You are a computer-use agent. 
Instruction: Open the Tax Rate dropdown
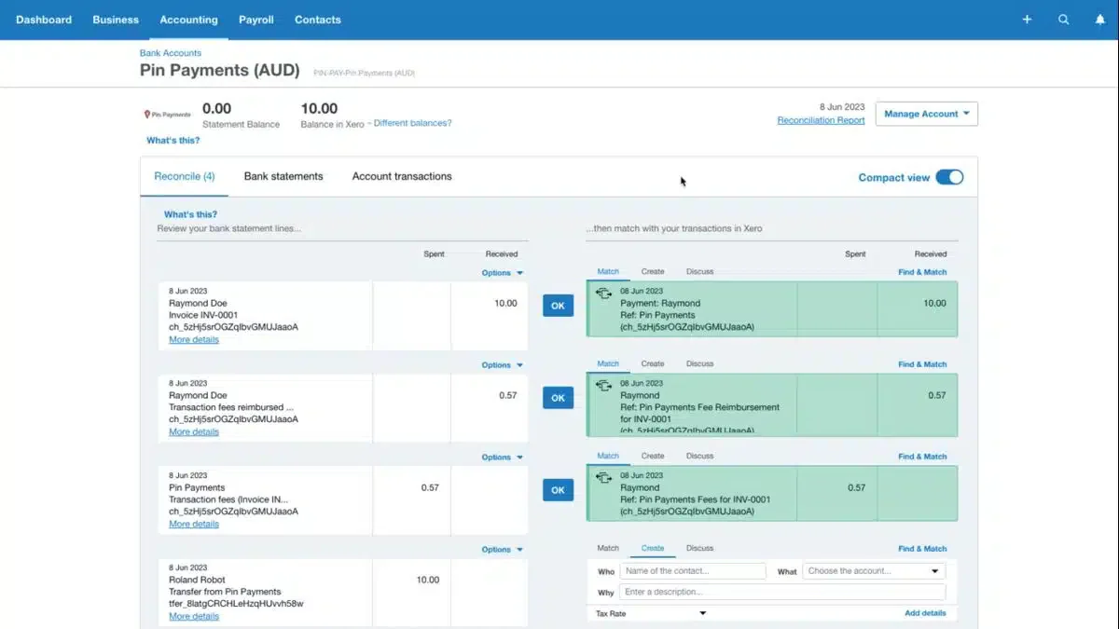(x=651, y=613)
